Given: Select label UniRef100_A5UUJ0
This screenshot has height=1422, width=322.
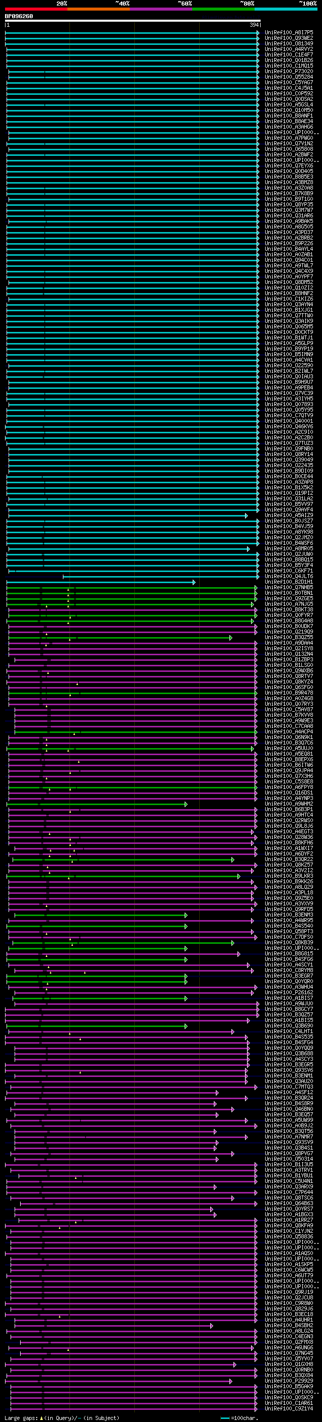Looking at the screenshot, I should tap(289, 749).
